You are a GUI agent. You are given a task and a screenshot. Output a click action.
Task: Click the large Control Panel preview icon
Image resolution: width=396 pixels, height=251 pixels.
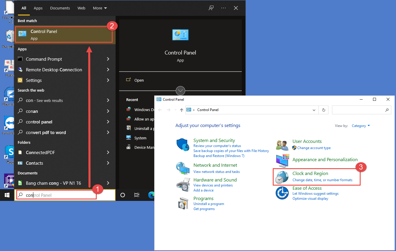pyautogui.click(x=180, y=35)
